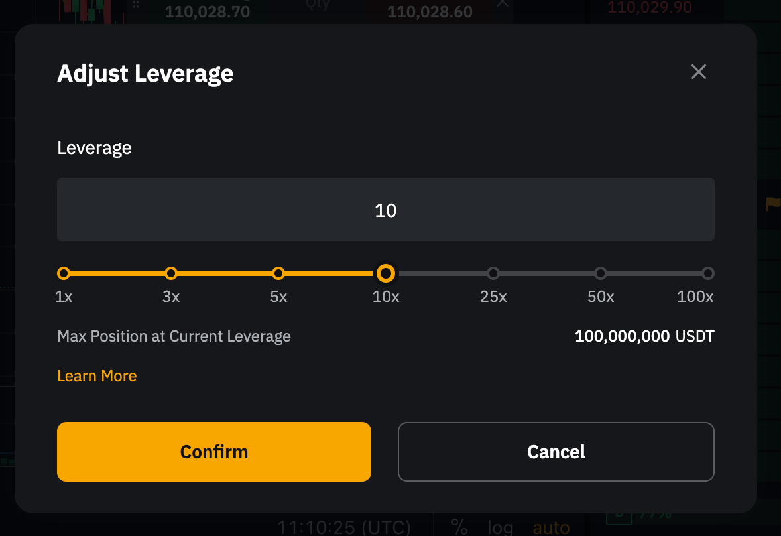Select the 50x leverage slider point
The height and width of the screenshot is (536, 781).
pyautogui.click(x=601, y=273)
